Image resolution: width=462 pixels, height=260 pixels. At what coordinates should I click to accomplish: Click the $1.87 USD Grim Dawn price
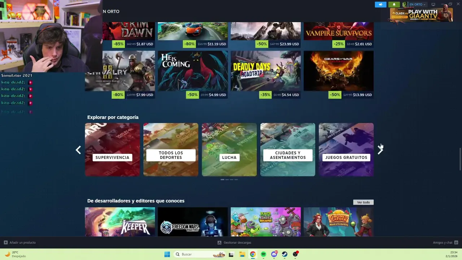coord(145,44)
